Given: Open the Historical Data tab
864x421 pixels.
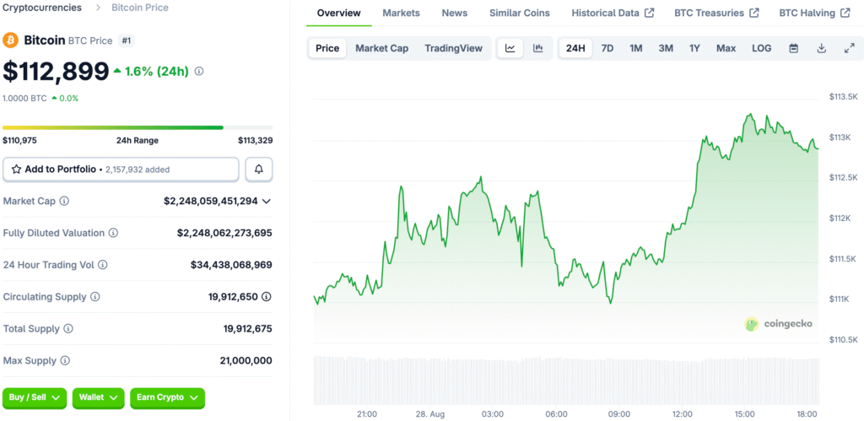Looking at the screenshot, I should [x=613, y=13].
